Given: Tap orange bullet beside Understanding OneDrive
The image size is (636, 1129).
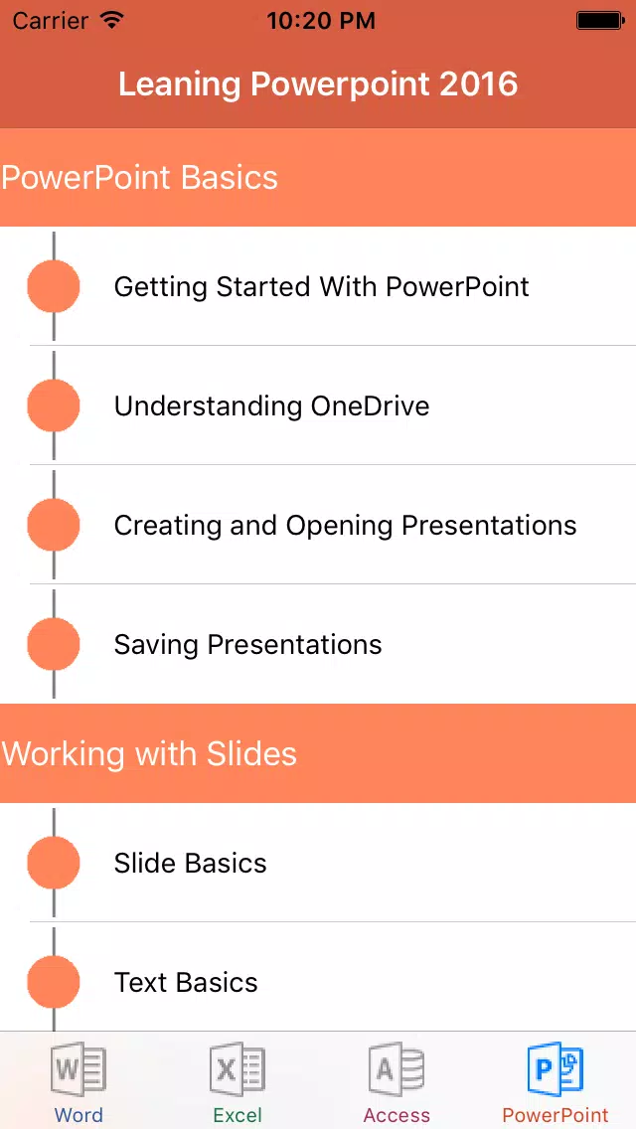Looking at the screenshot, I should [54, 405].
